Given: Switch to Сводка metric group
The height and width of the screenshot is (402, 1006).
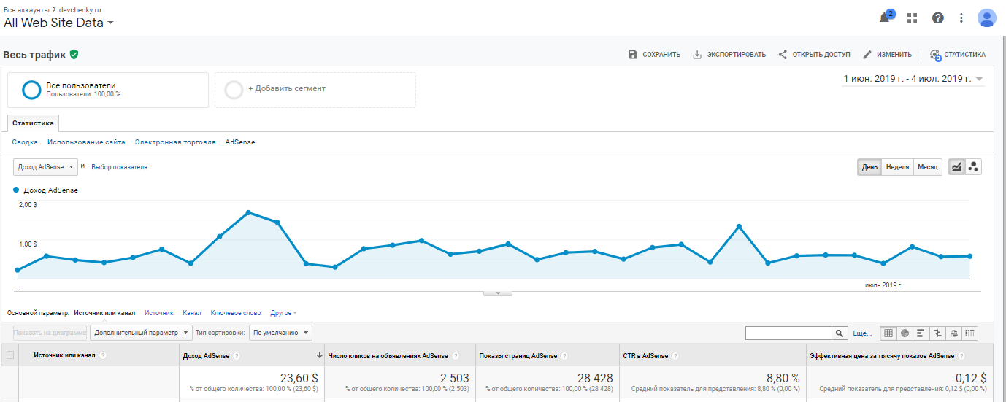Looking at the screenshot, I should coord(25,142).
